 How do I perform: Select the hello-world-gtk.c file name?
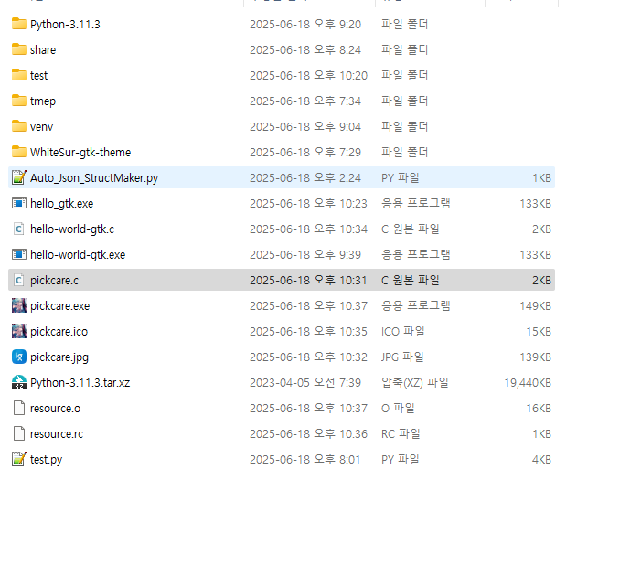72,229
